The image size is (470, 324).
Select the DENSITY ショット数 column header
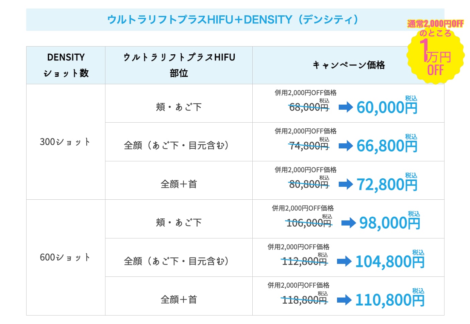[x=66, y=65]
